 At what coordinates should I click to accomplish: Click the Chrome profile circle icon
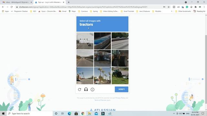pyautogui.click(x=186, y=2)
